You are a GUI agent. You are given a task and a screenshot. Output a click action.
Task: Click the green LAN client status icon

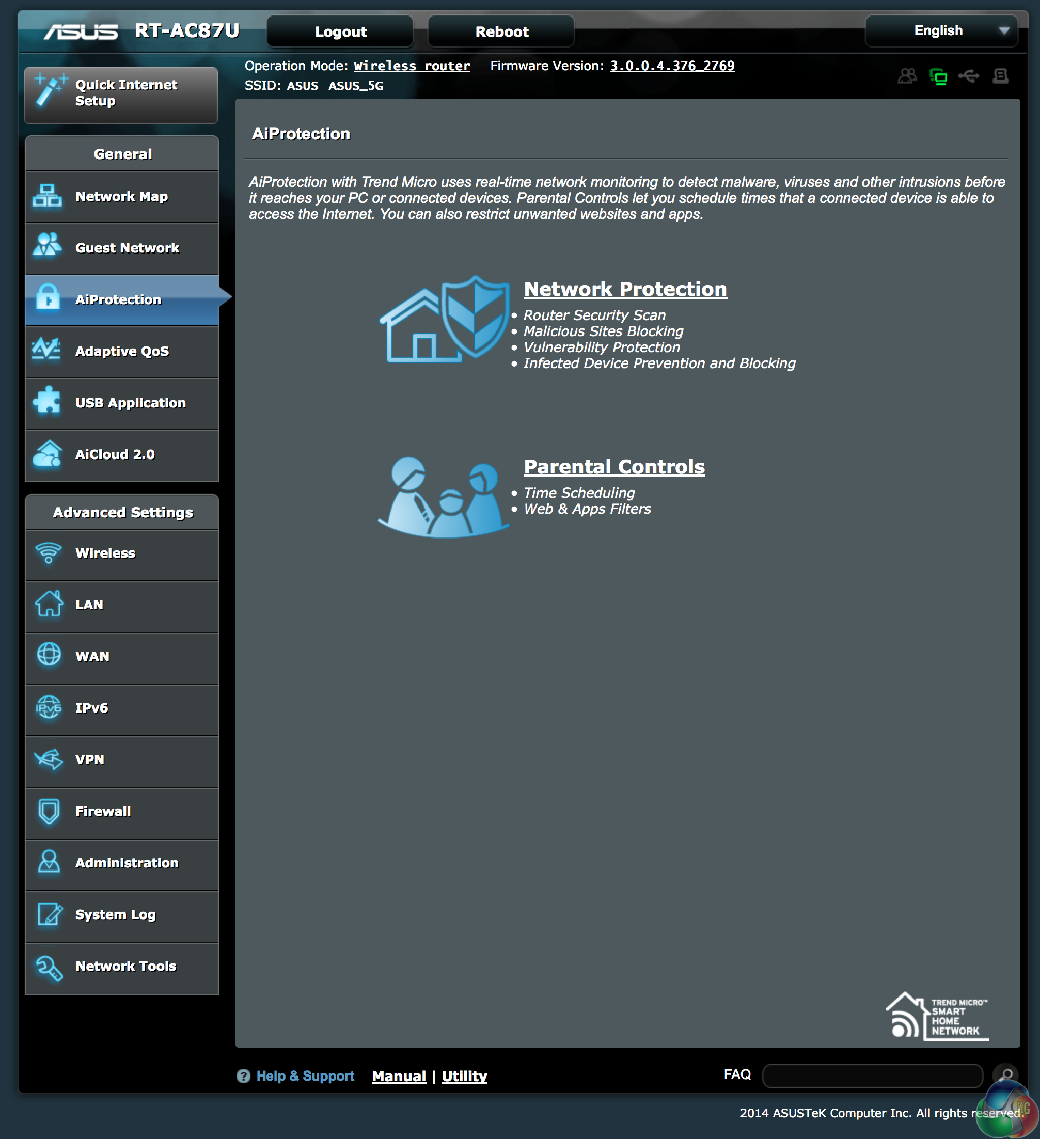pos(938,76)
